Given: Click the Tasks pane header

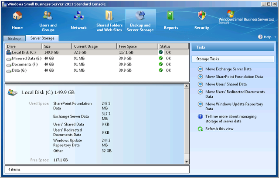Looking at the screenshot, I should click(233, 47).
